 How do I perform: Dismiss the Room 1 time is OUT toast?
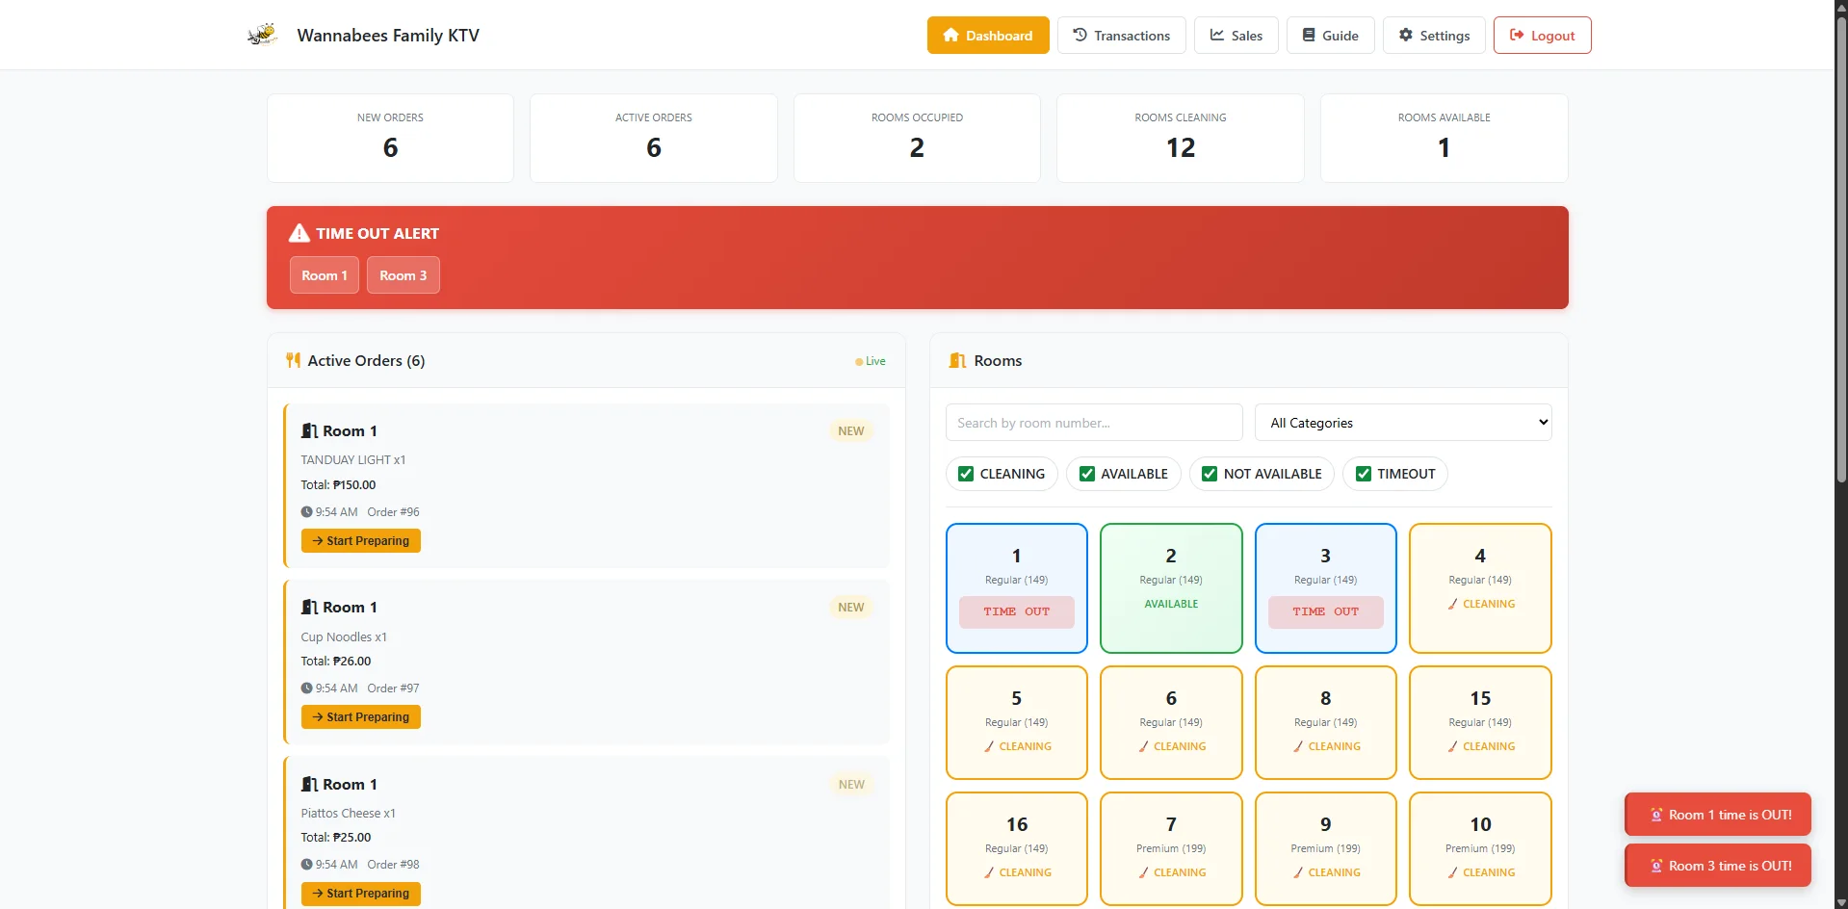[x=1718, y=815]
